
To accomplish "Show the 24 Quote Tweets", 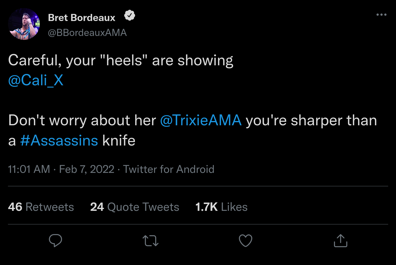I will [x=135, y=207].
